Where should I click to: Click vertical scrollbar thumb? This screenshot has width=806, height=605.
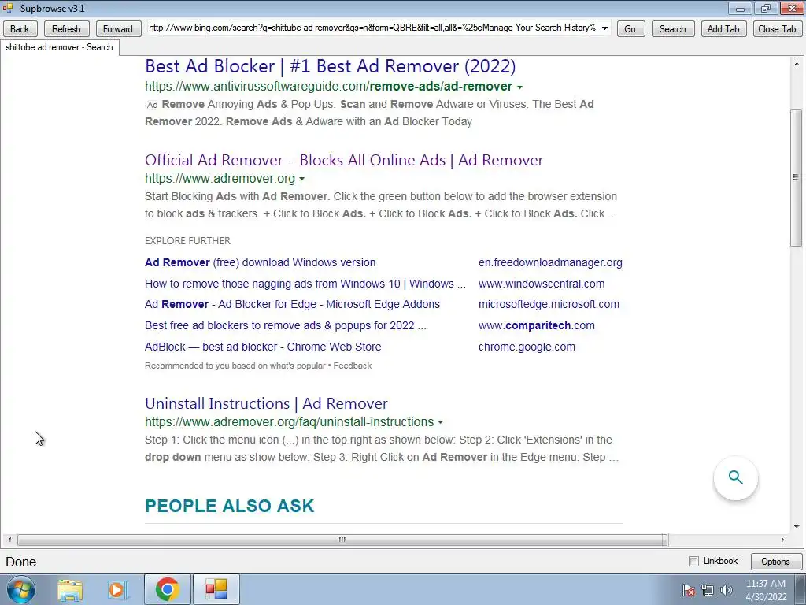[x=796, y=178]
